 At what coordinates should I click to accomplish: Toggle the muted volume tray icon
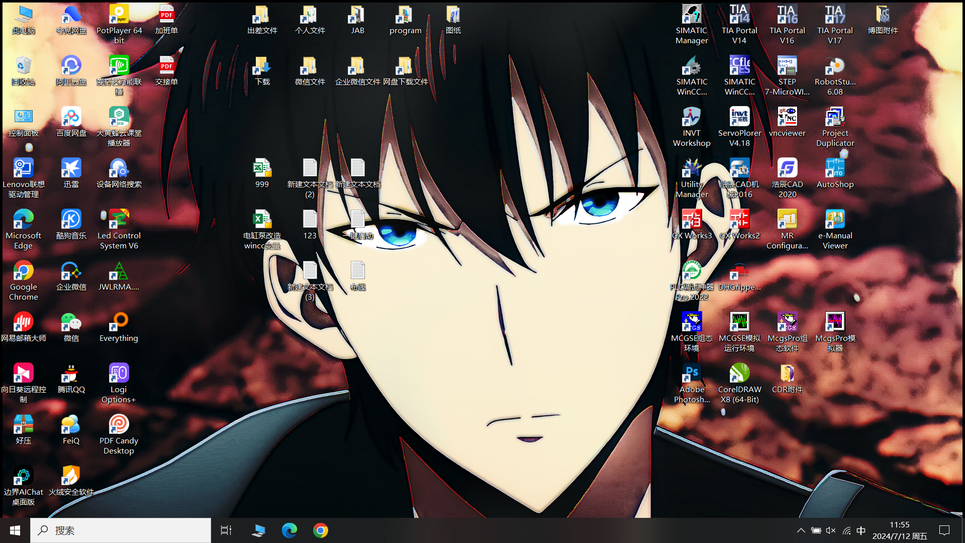pos(830,530)
